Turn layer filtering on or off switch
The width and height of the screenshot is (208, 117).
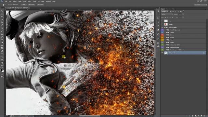pyautogui.click(x=184, y=11)
